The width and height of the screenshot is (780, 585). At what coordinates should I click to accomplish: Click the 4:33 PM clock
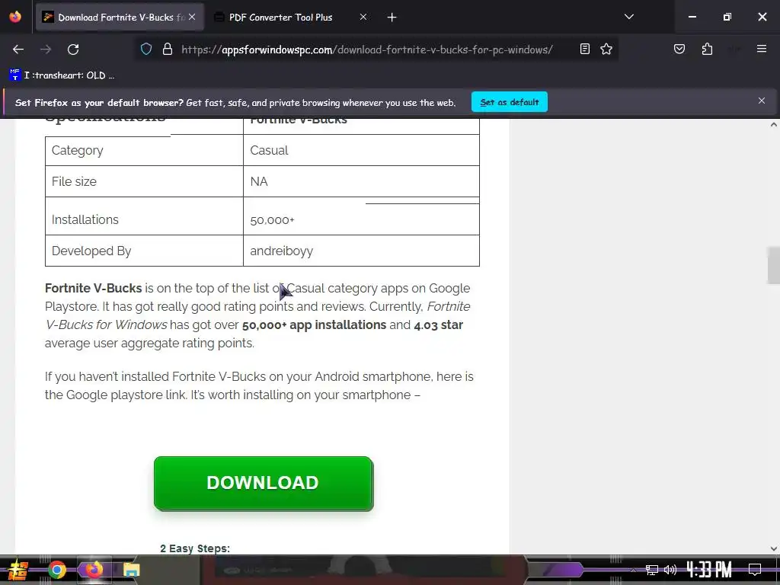[709, 570]
